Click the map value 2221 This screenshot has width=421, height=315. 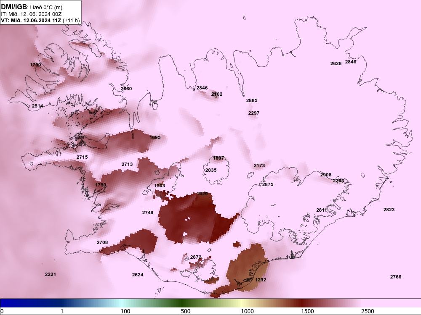pos(51,274)
